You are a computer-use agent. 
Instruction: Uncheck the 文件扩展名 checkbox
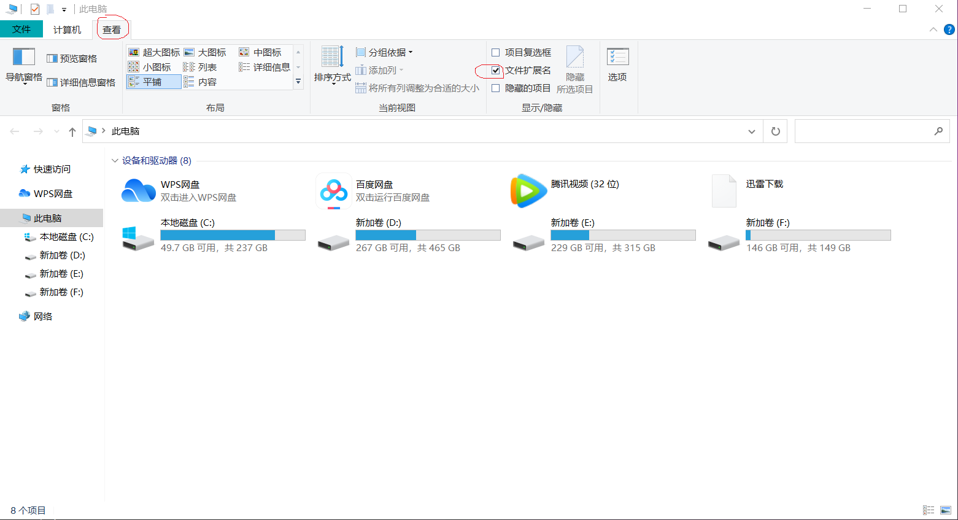click(496, 70)
